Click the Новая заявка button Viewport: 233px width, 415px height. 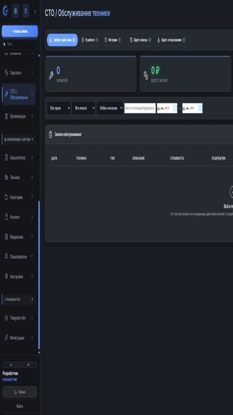tap(20, 31)
